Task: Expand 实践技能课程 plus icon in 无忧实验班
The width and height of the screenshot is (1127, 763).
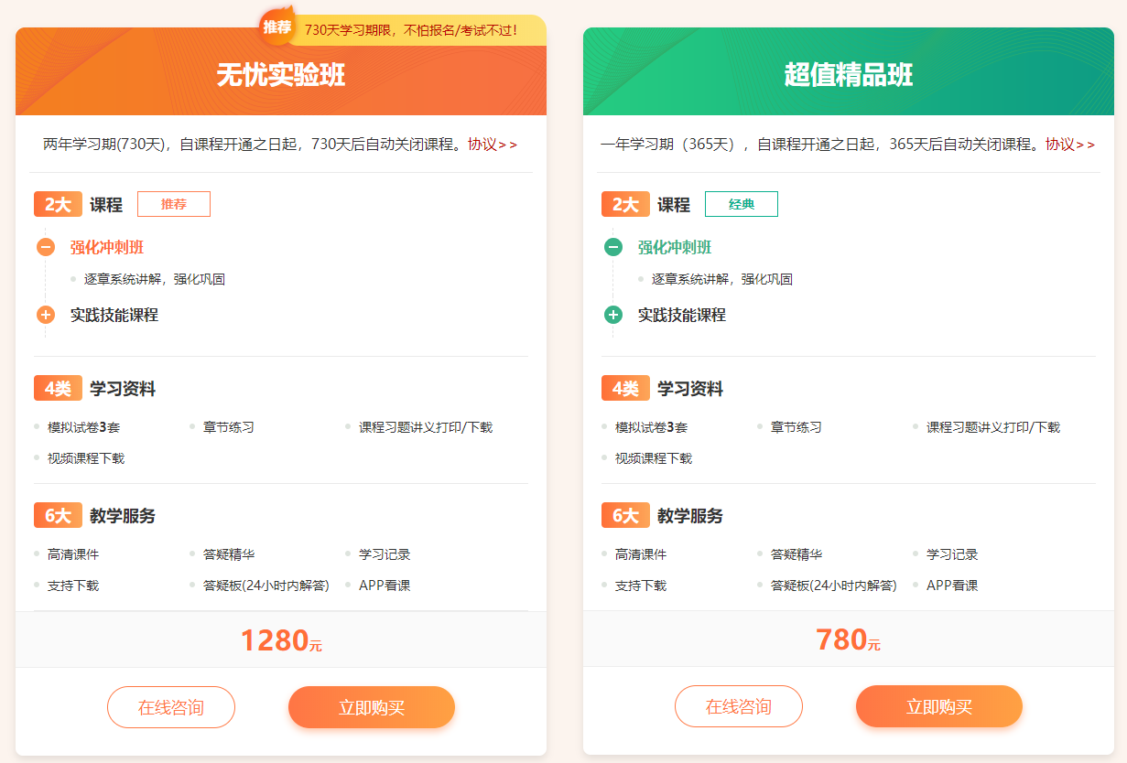Action: tap(46, 315)
